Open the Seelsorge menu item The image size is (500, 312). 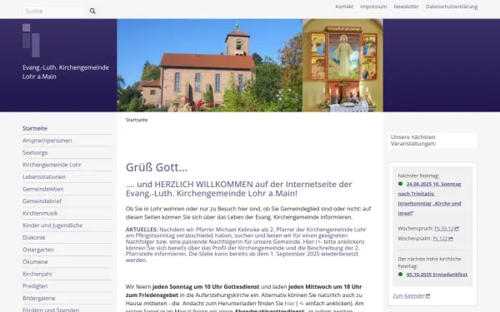click(x=35, y=152)
